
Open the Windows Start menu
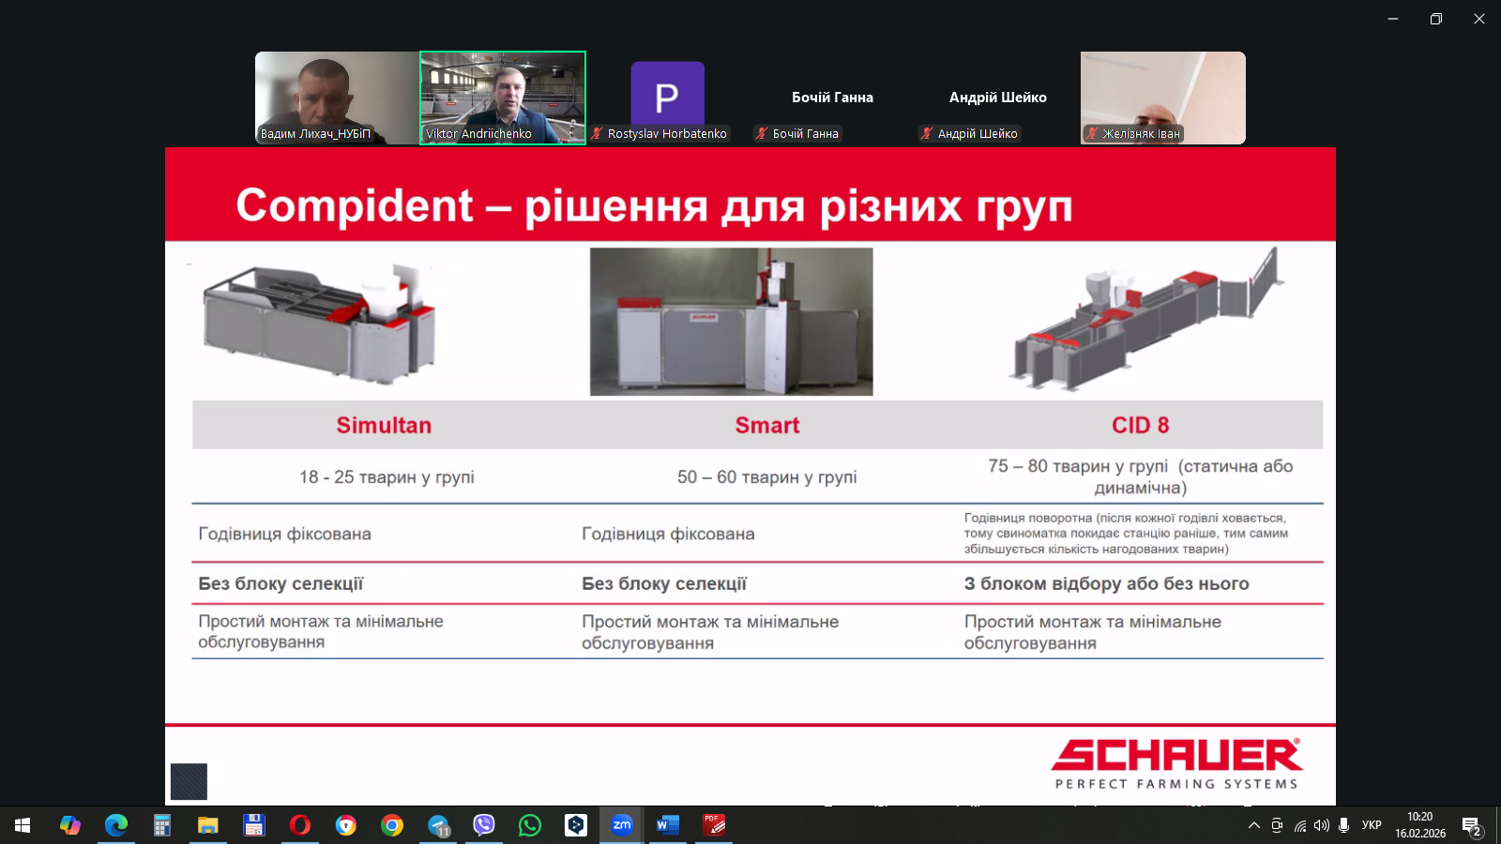tap(23, 825)
